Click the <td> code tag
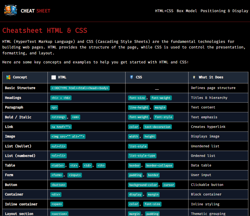 87,166
